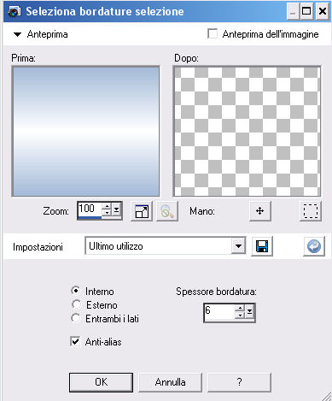
Task: Open the Zoom value slider dropdown
Action: pos(116,210)
